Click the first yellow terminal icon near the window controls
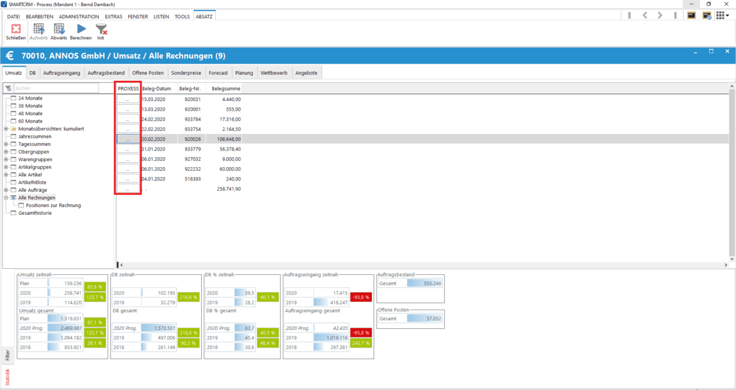Viewport: 736px width, 390px height. pyautogui.click(x=692, y=15)
